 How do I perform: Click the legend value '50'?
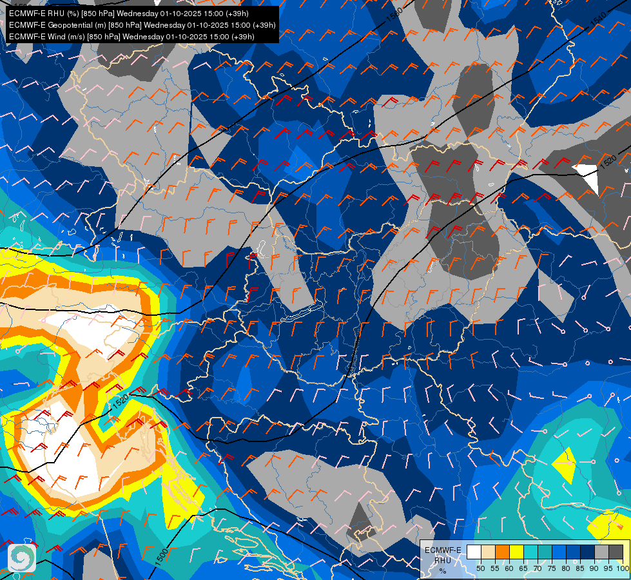pos(481,568)
